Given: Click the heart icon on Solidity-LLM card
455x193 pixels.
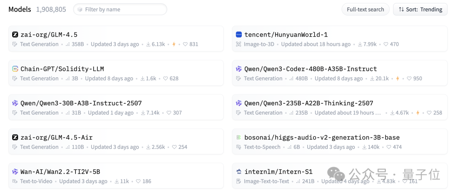Looking at the screenshot, I should pos(166,79).
